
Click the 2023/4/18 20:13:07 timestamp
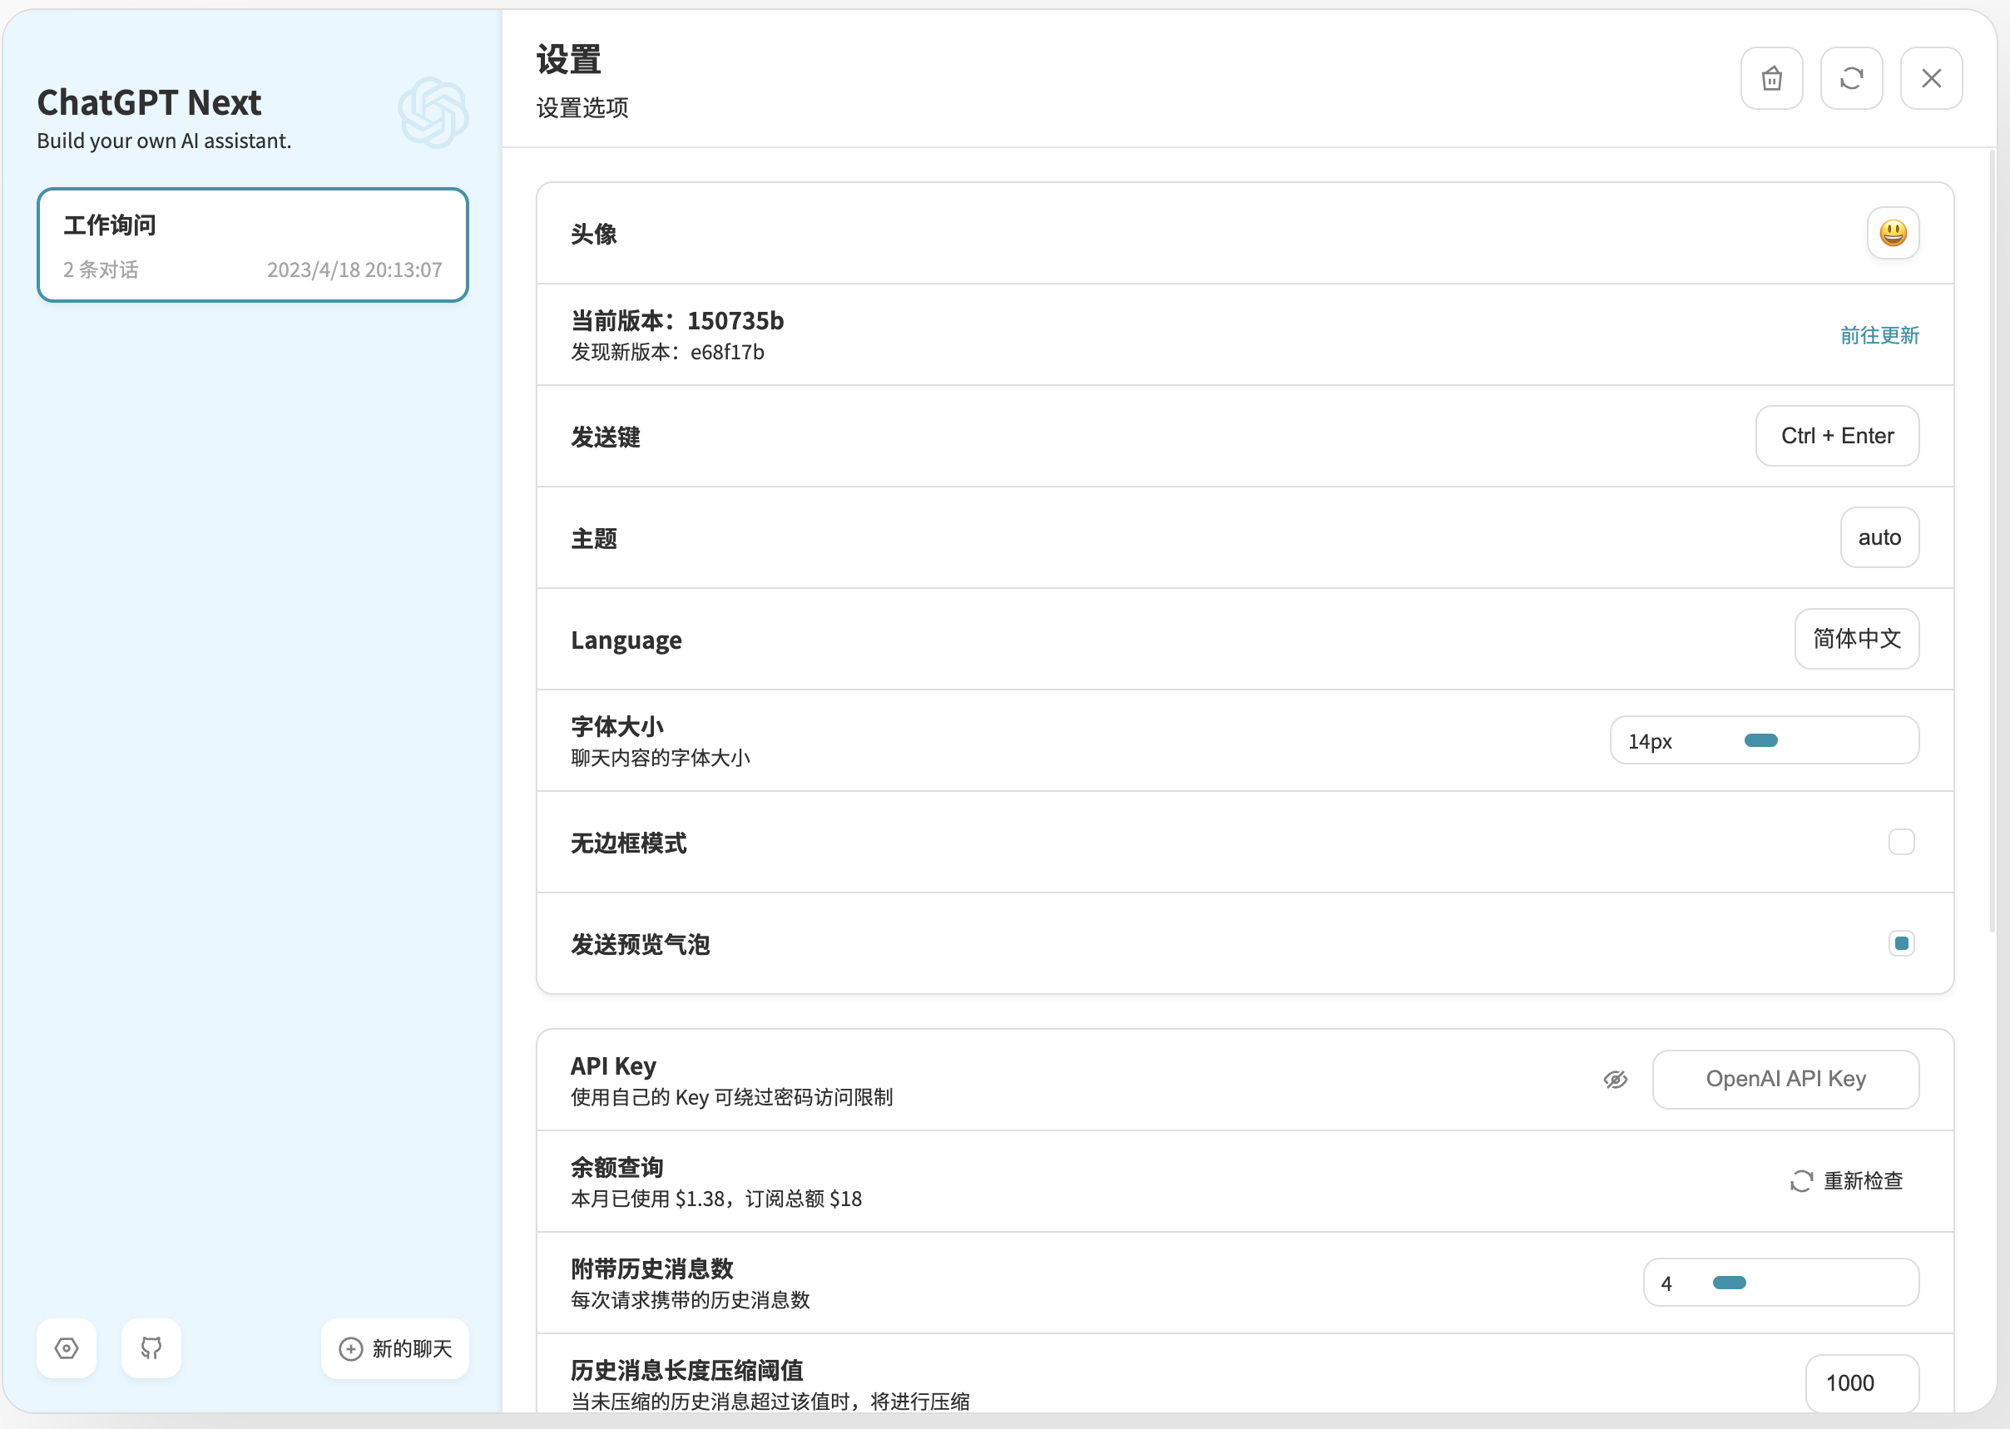[x=354, y=270]
